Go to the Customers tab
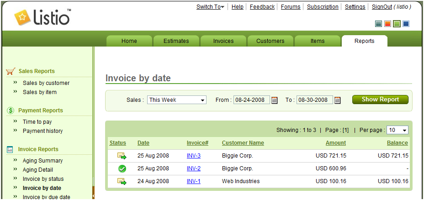 270,41
